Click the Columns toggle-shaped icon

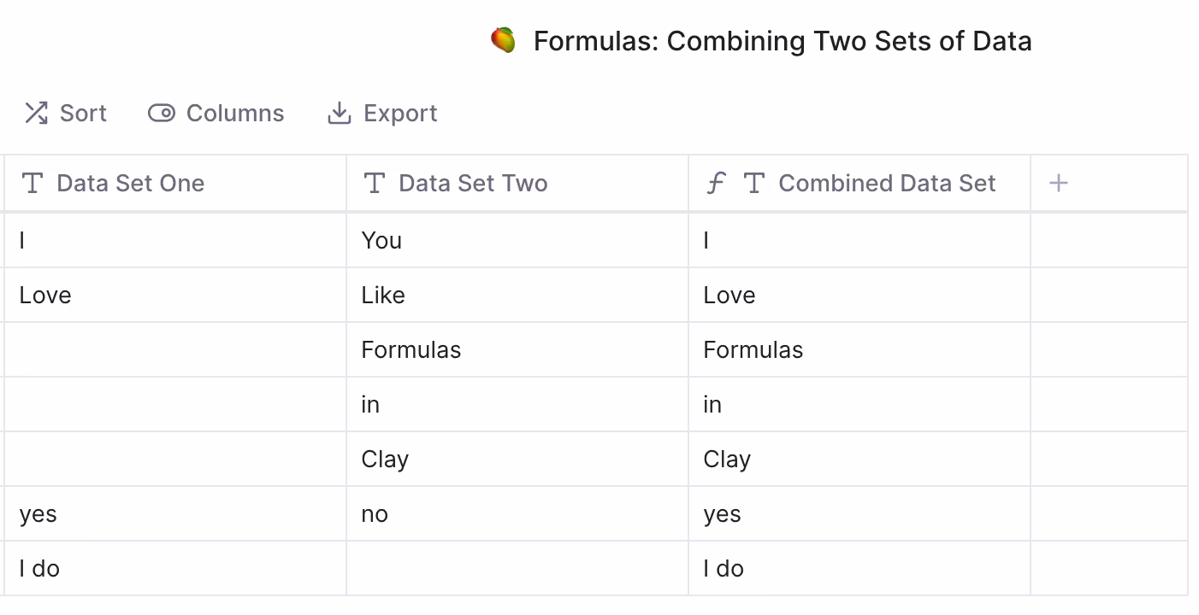161,113
